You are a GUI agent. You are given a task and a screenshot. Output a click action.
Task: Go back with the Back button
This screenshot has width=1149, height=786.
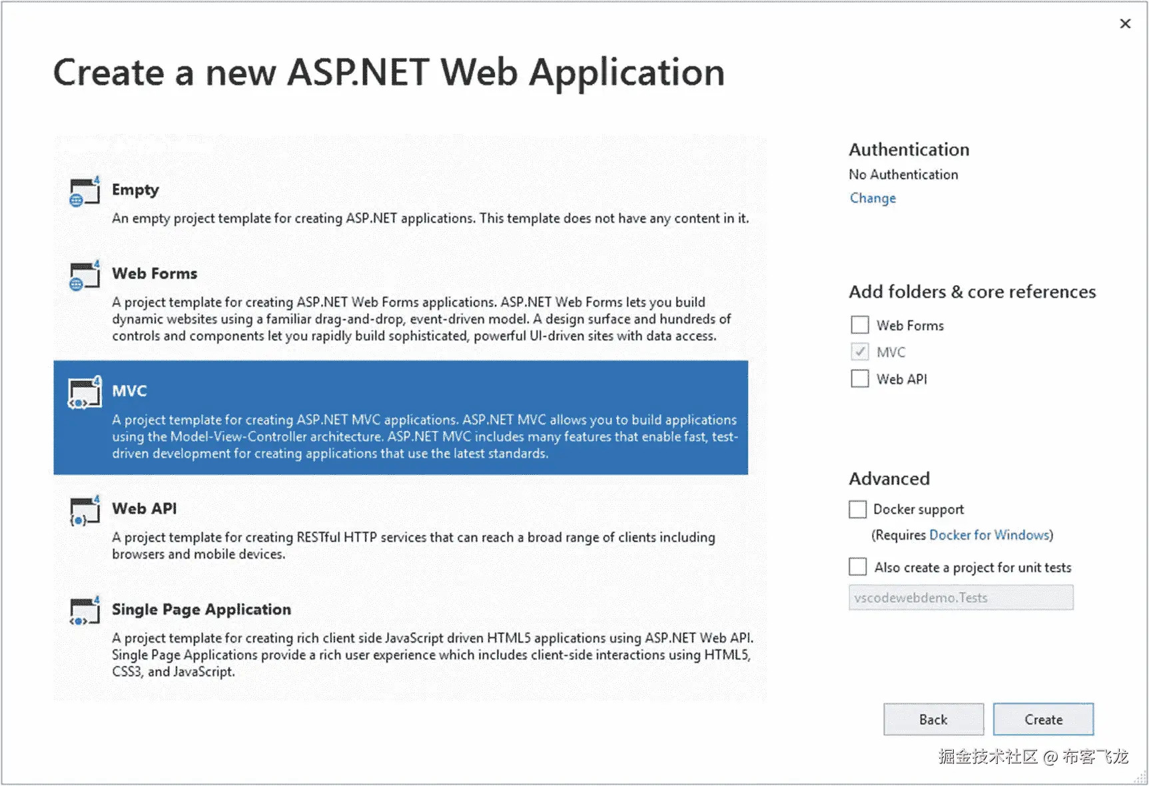[x=933, y=719]
